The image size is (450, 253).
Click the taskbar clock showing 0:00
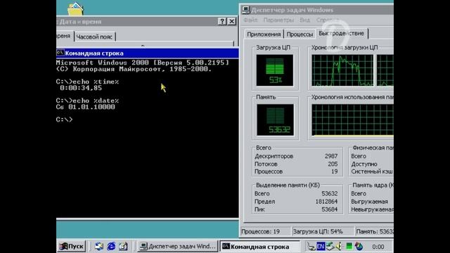[378, 247]
